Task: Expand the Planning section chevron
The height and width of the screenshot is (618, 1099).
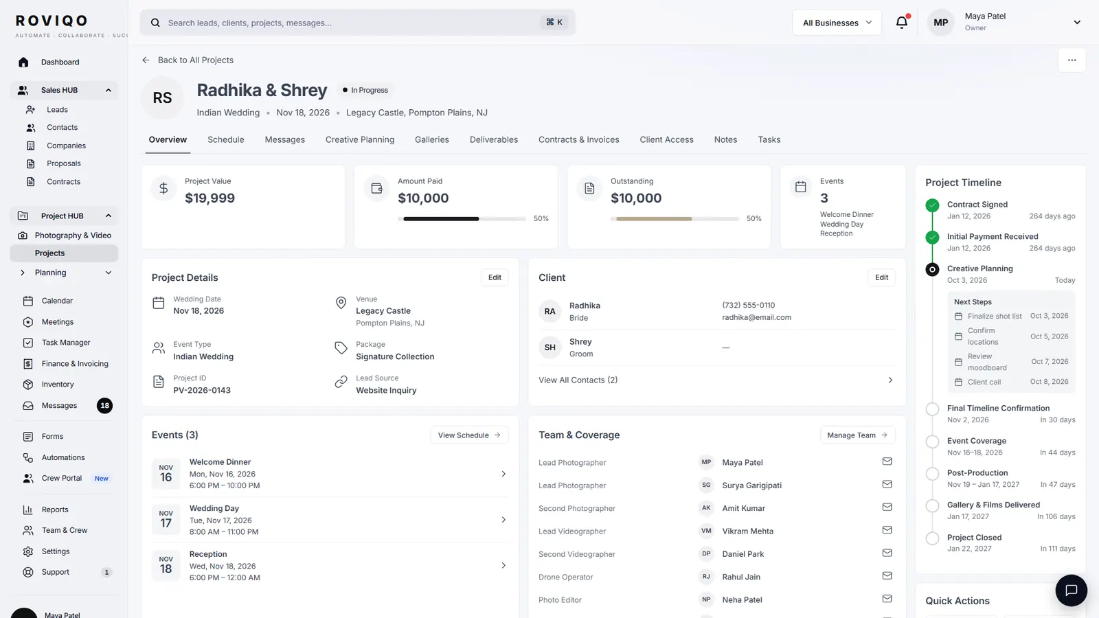Action: [108, 273]
